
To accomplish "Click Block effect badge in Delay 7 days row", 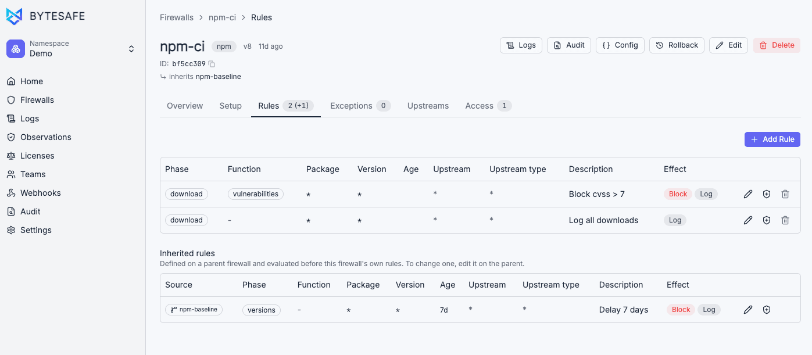I will tap(681, 310).
